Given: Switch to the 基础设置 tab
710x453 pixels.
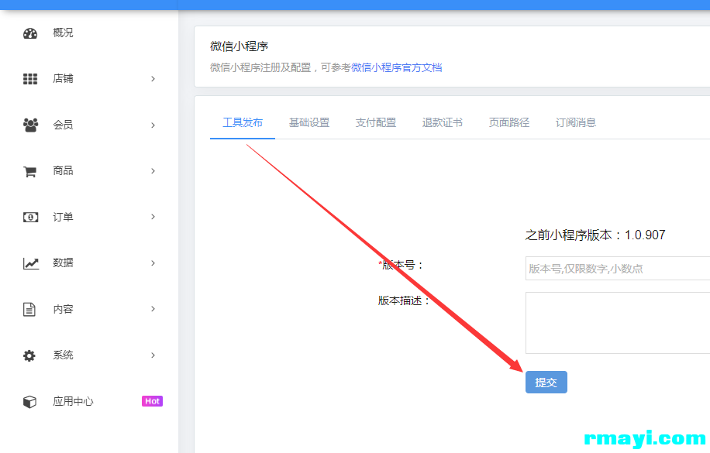Looking at the screenshot, I should click(309, 122).
